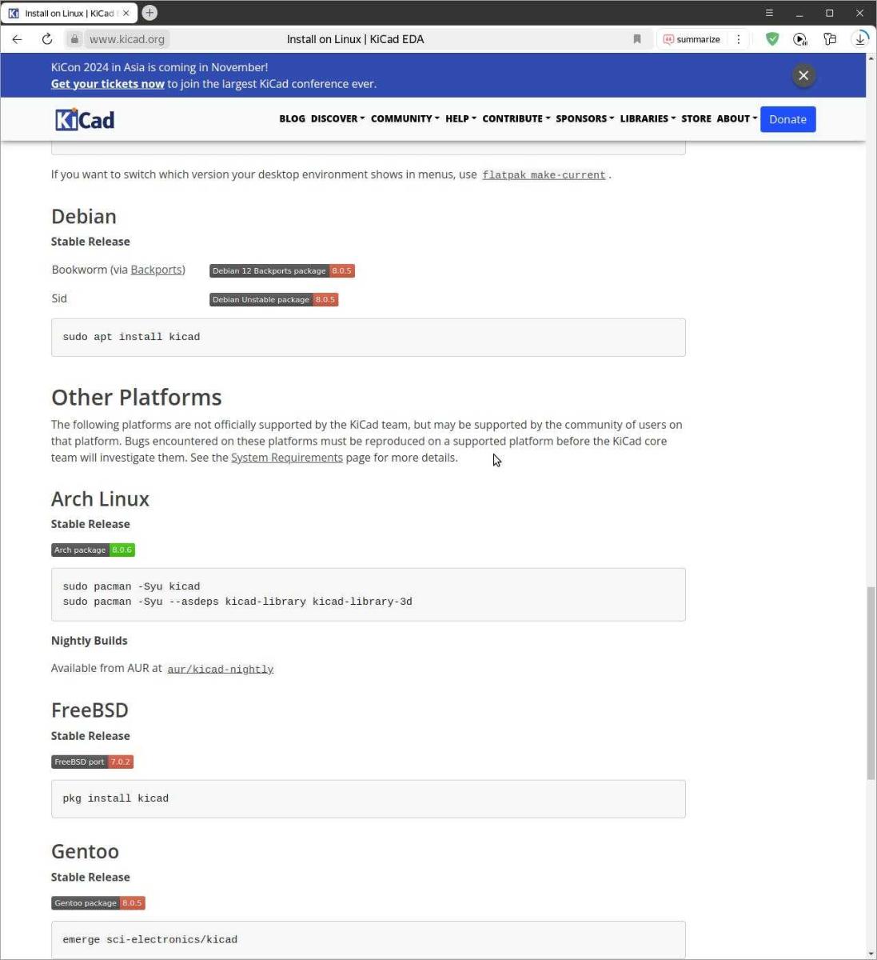The width and height of the screenshot is (877, 960).
Task: Click the Debian section heading
Action: click(x=84, y=216)
